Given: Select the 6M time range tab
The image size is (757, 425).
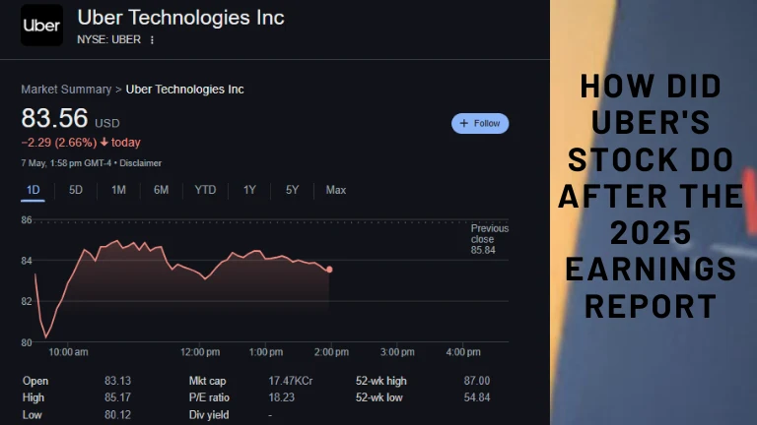Looking at the screenshot, I should click(x=161, y=190).
